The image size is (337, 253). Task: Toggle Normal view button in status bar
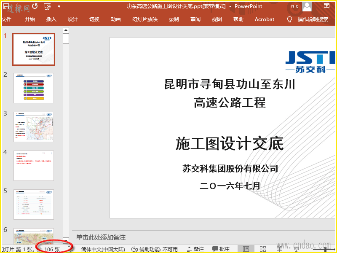click(x=246, y=249)
